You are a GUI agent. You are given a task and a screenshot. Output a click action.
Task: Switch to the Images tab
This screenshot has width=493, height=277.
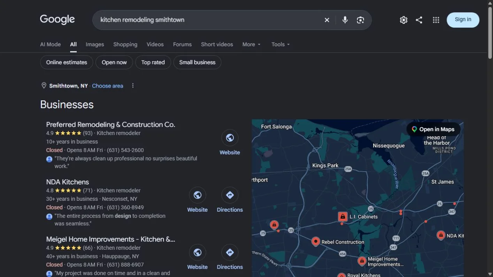(x=95, y=44)
